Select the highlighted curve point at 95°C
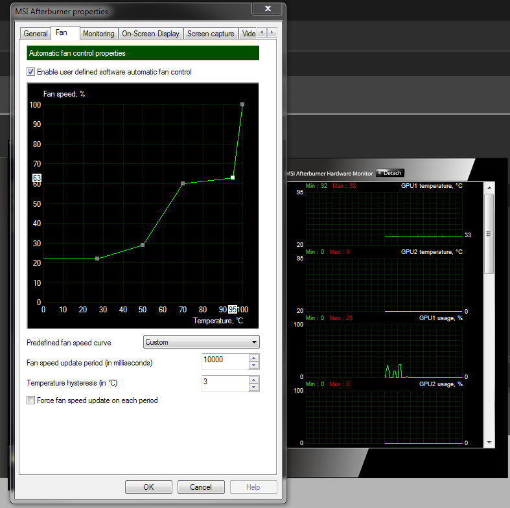This screenshot has width=510, height=508. click(233, 178)
